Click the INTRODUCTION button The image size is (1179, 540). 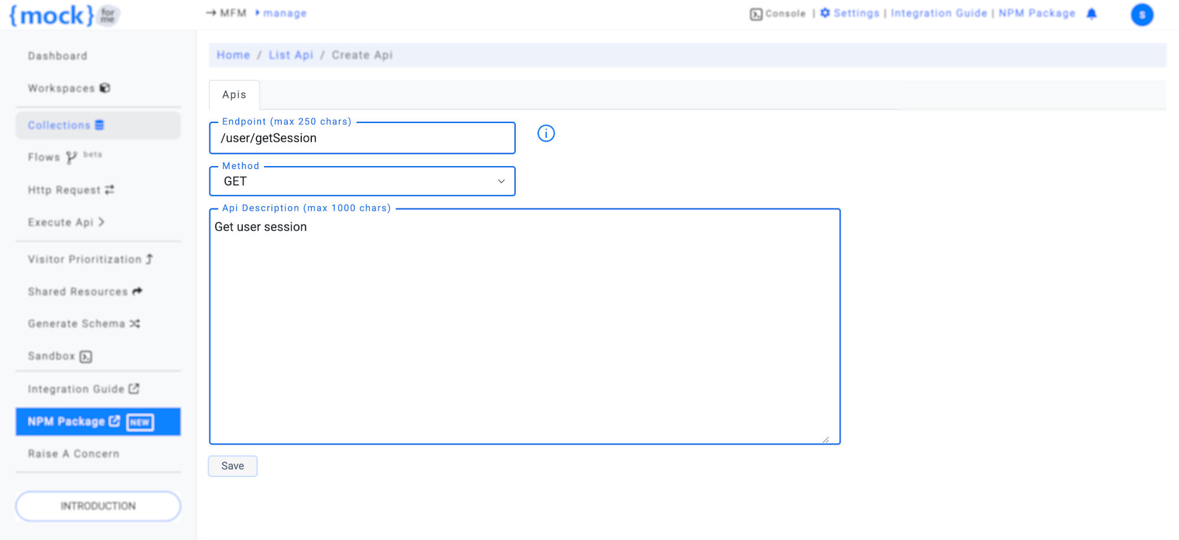point(98,506)
